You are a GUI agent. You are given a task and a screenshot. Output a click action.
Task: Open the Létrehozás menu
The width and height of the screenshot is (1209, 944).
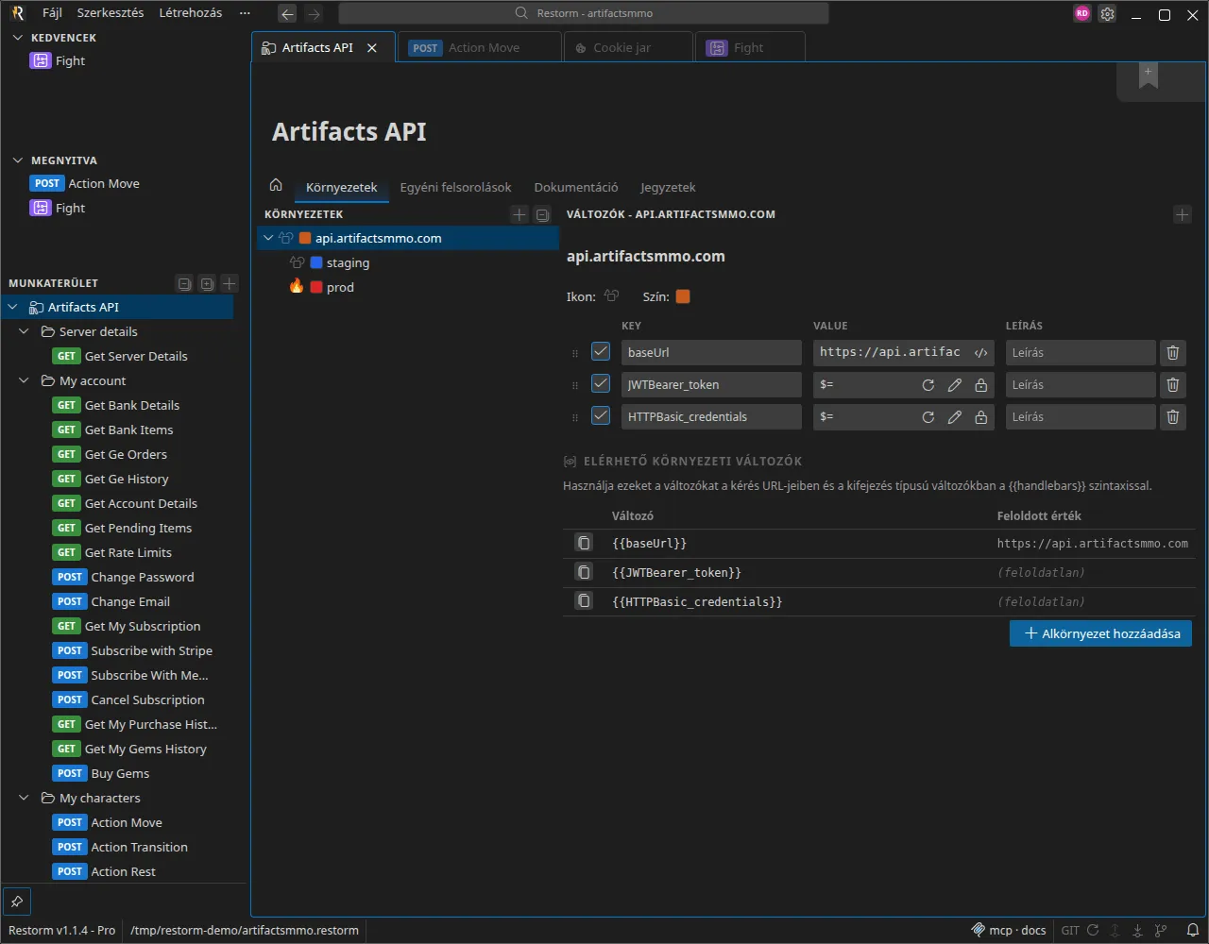(191, 13)
